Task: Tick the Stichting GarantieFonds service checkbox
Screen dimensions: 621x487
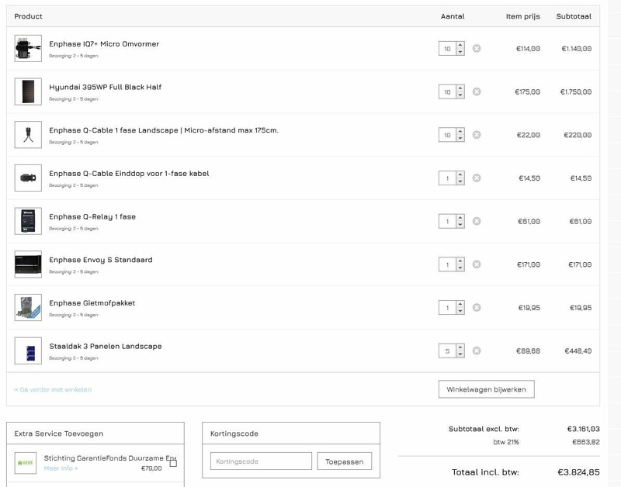Action: click(x=173, y=463)
